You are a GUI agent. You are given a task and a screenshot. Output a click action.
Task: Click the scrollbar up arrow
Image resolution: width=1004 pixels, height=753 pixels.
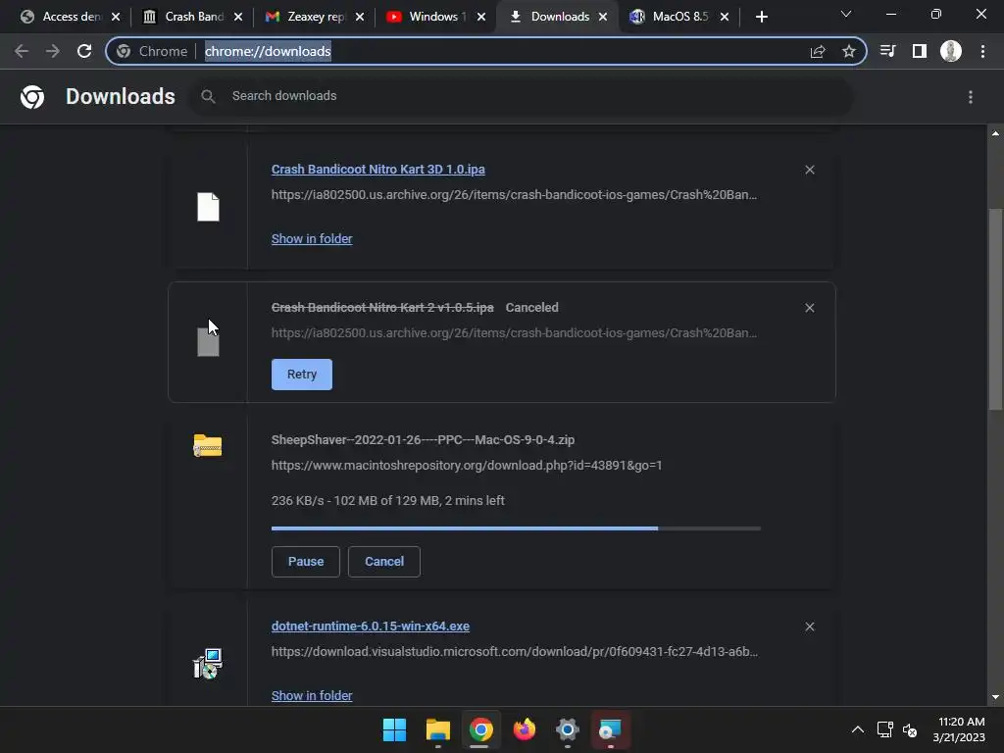995,133
